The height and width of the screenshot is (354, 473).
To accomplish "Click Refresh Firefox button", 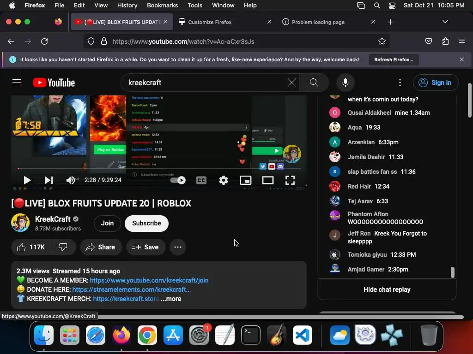I will [x=394, y=59].
